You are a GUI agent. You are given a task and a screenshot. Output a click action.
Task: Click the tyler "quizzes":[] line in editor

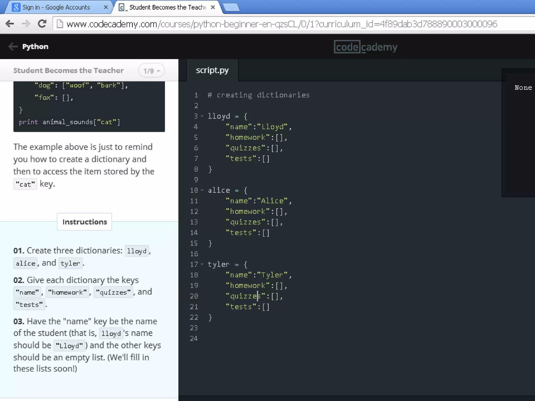tap(254, 296)
